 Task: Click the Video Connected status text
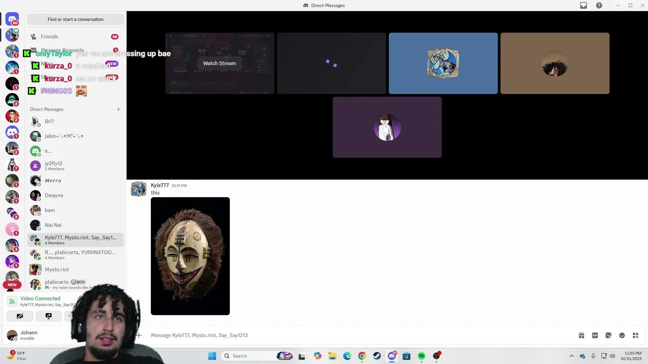pyautogui.click(x=40, y=299)
